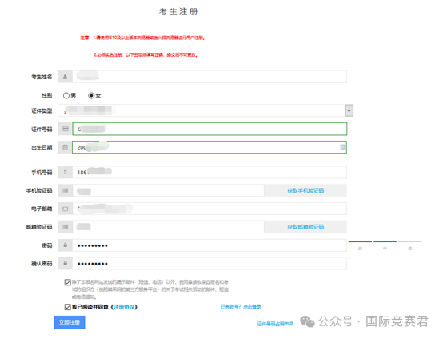Click the phone icon beside 手机号码 field
Screen dimensions: 443x339
(66, 172)
